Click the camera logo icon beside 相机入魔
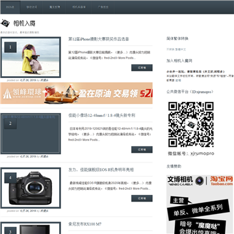This screenshot has width=234, height=234. (5, 23)
